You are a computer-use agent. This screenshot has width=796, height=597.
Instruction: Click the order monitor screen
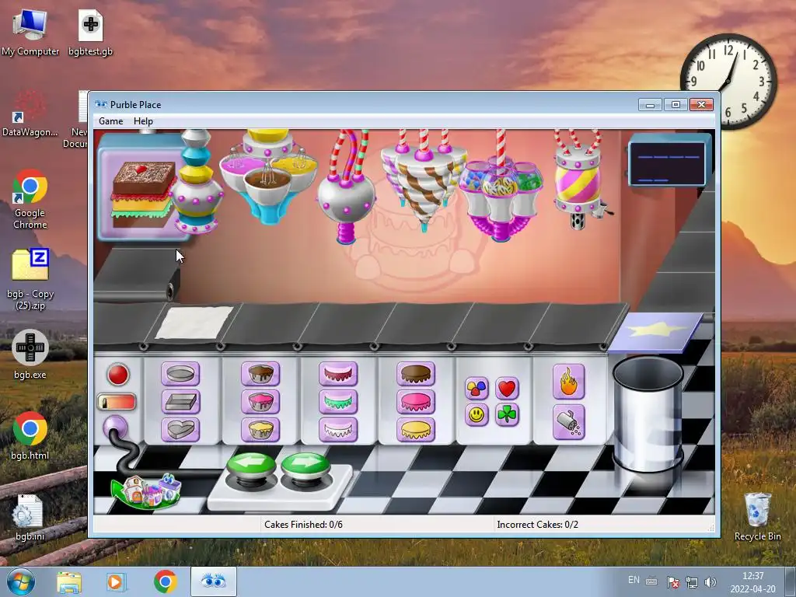(x=668, y=162)
